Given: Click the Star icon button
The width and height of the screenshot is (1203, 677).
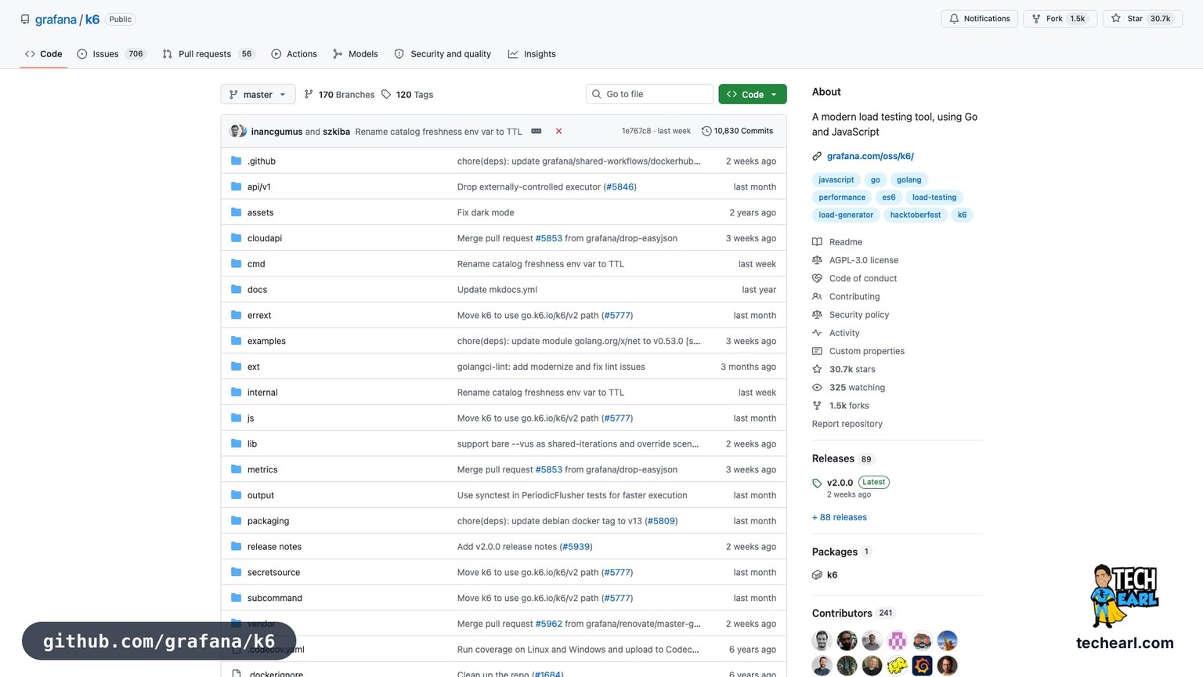Looking at the screenshot, I should click(x=1116, y=19).
